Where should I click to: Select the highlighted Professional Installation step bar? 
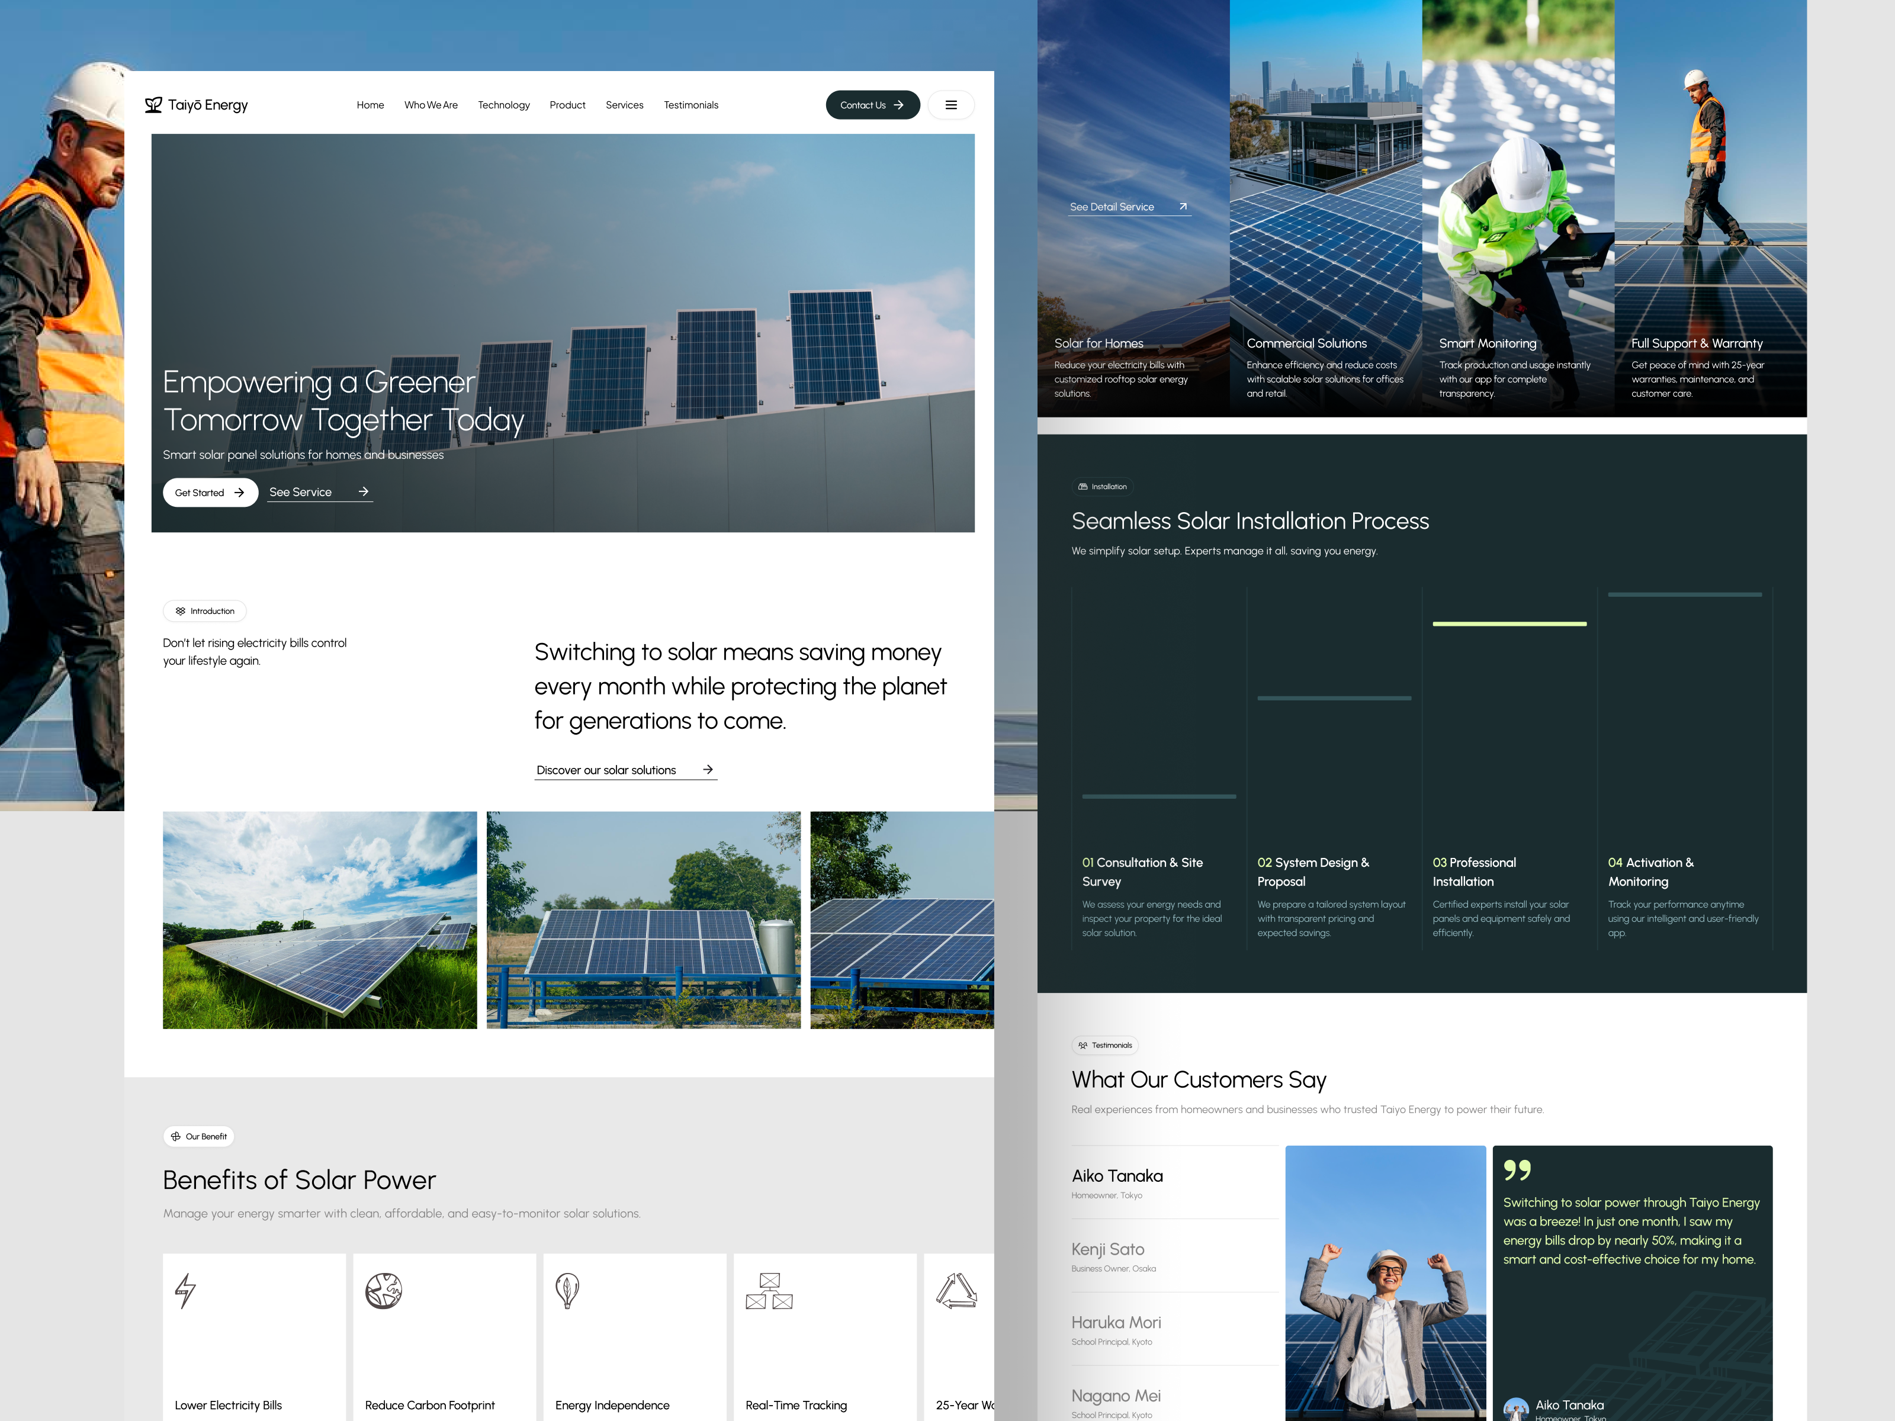tap(1509, 623)
